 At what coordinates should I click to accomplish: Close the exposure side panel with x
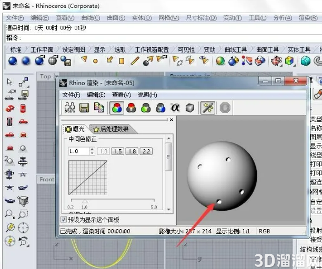click(x=172, y=120)
